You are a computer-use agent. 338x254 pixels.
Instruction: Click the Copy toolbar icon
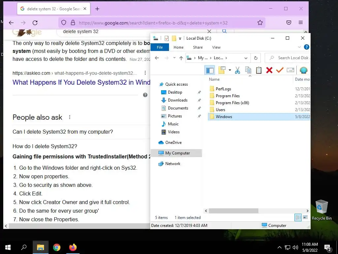coord(248,70)
